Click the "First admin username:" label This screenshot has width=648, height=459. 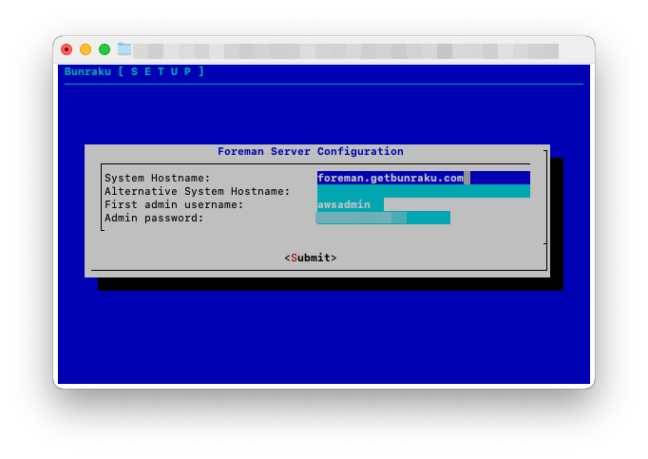coord(174,204)
